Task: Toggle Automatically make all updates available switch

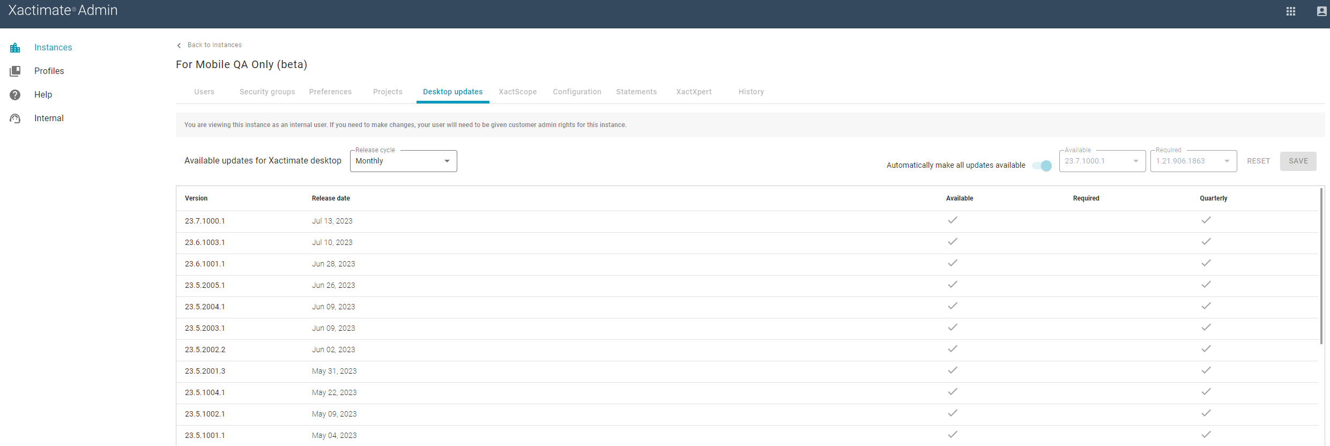Action: [1042, 166]
